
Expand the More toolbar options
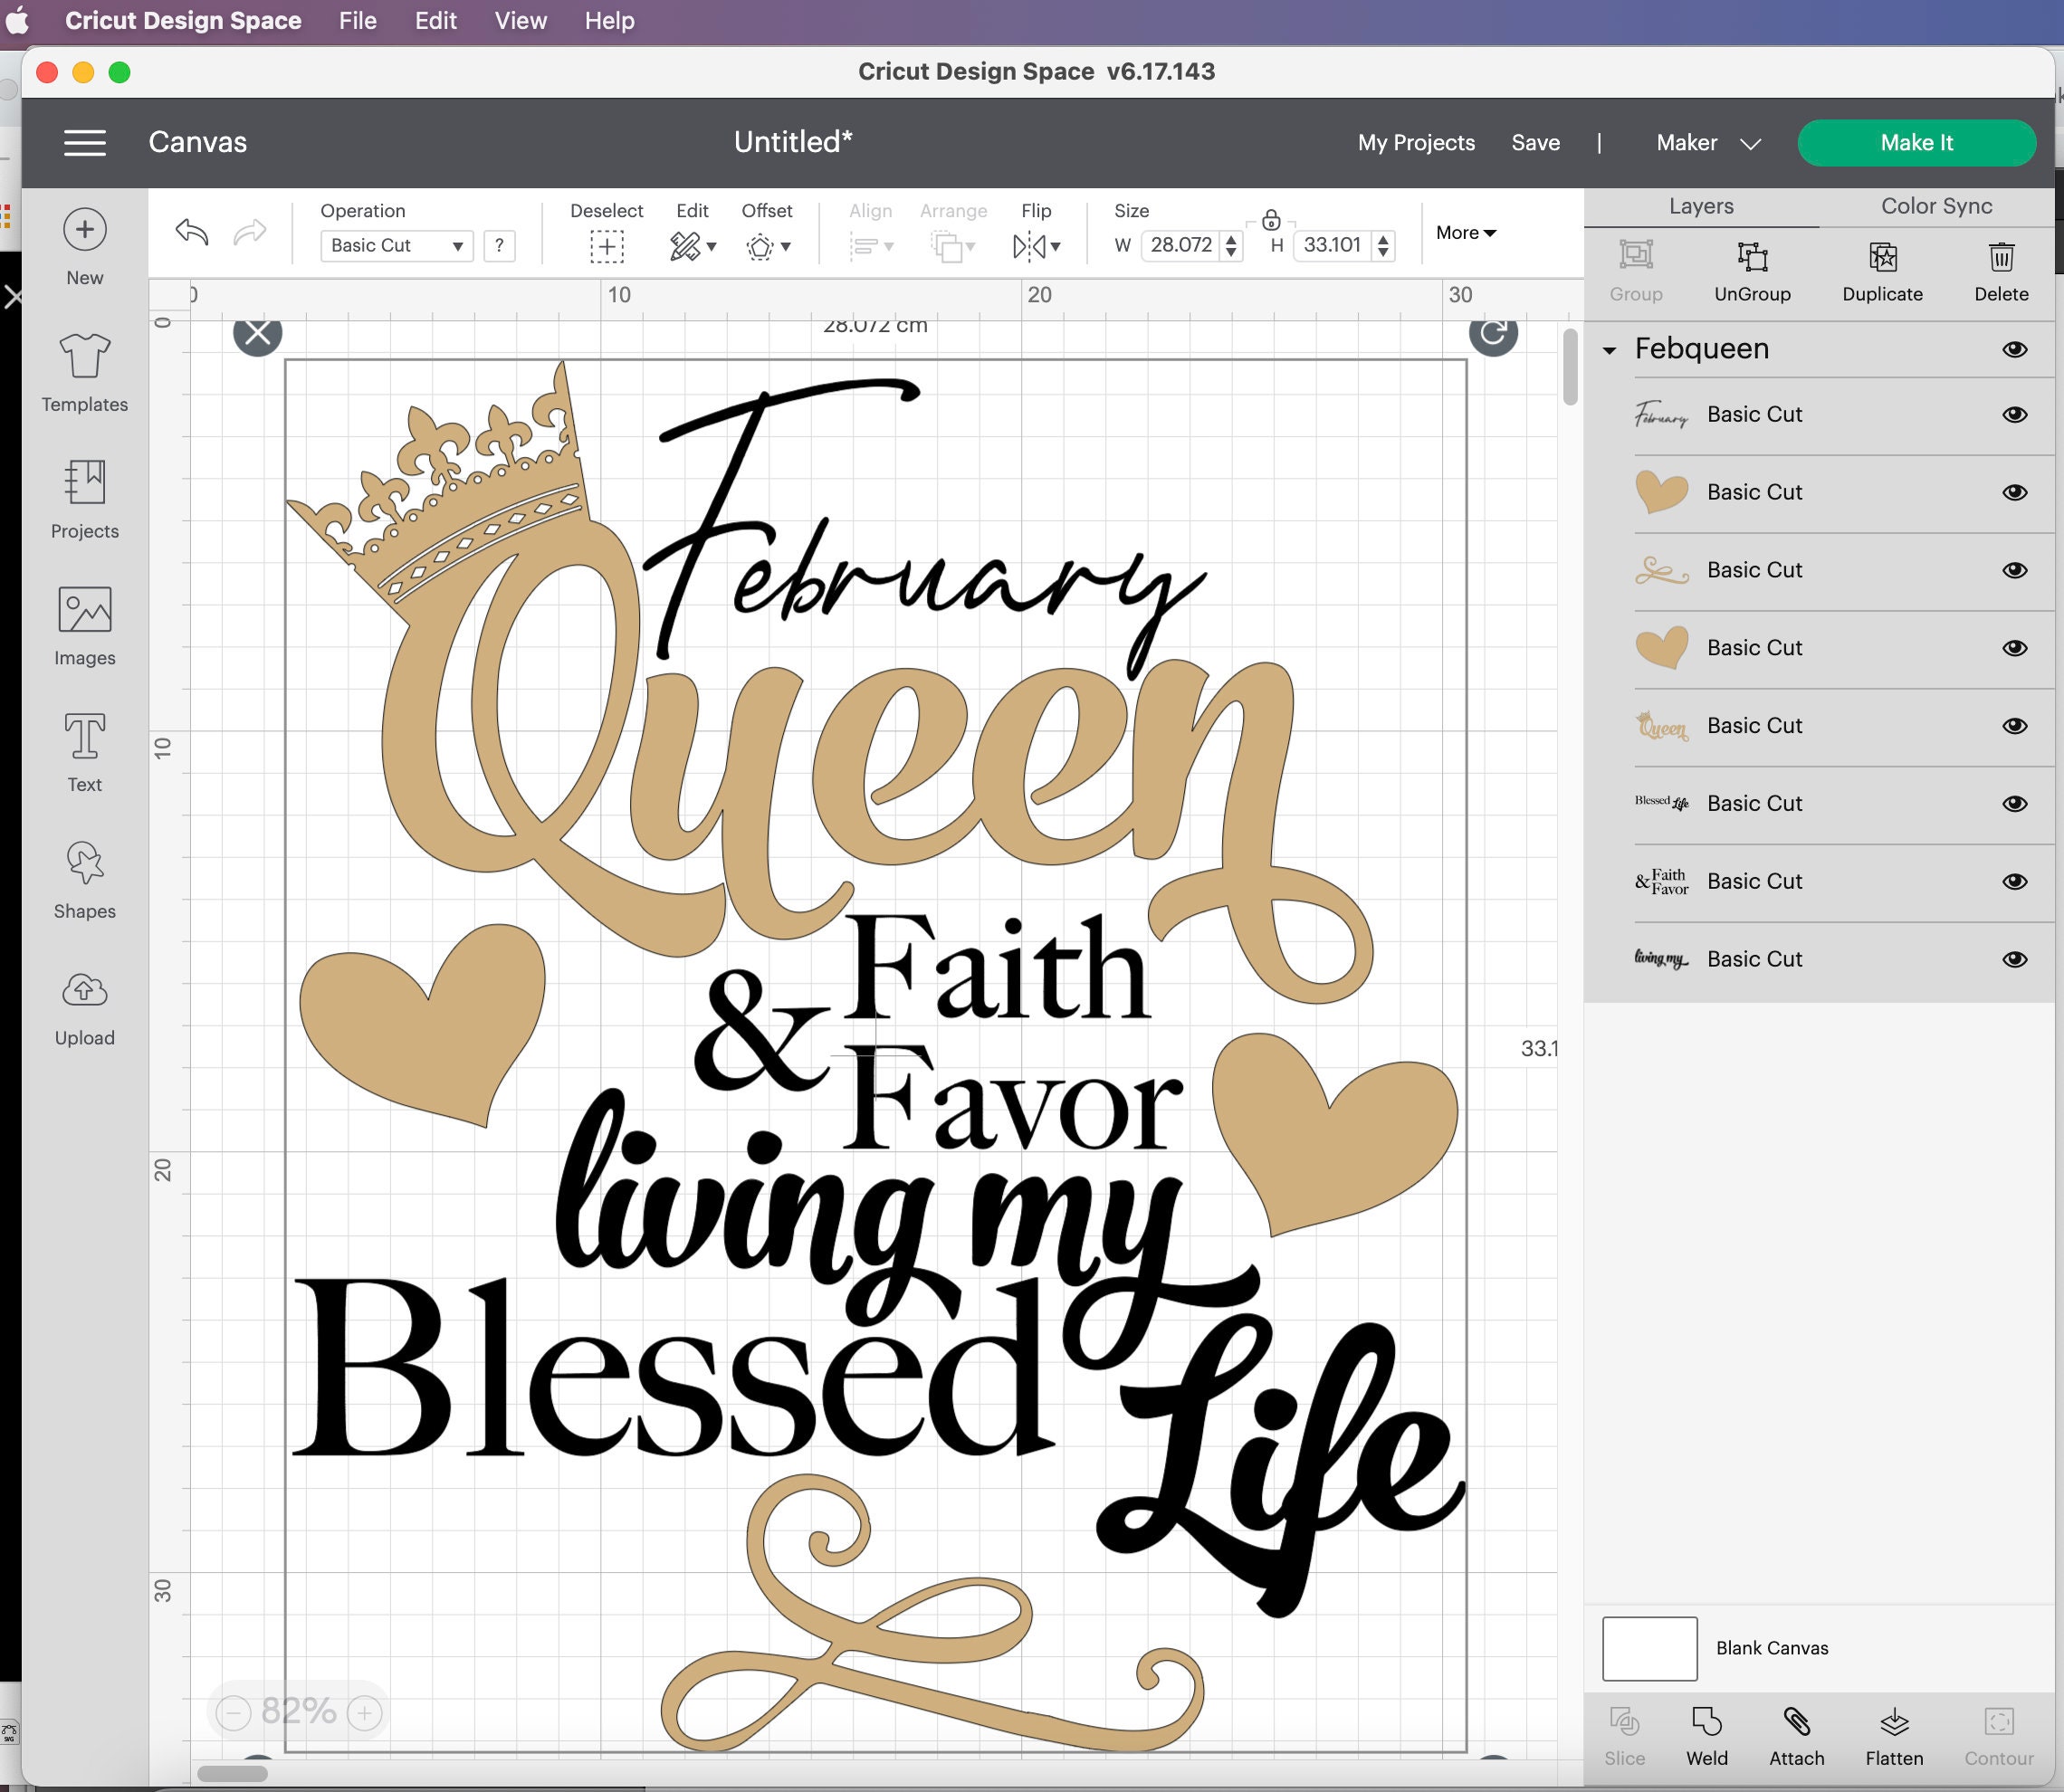click(1464, 232)
